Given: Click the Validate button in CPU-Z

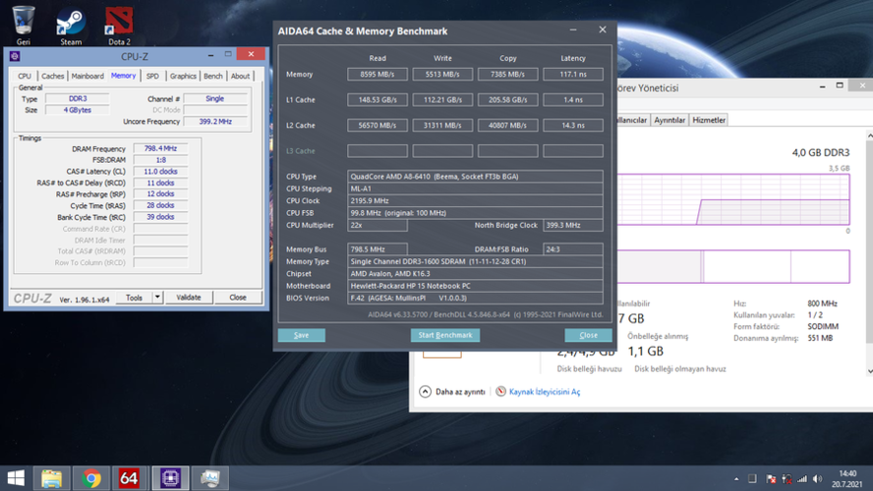Looking at the screenshot, I should pyautogui.click(x=189, y=298).
